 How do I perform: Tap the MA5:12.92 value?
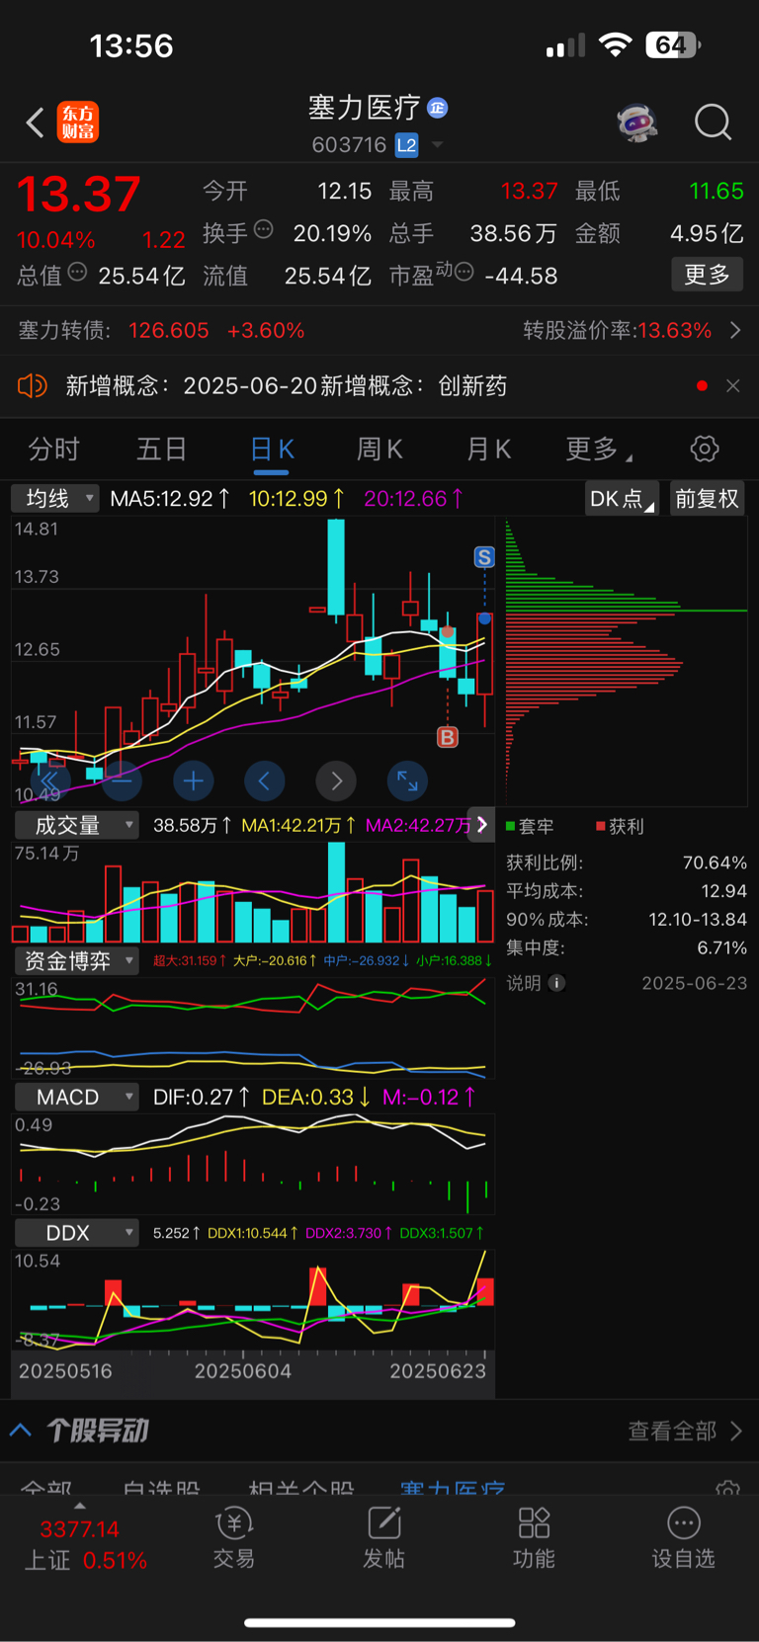click(171, 499)
